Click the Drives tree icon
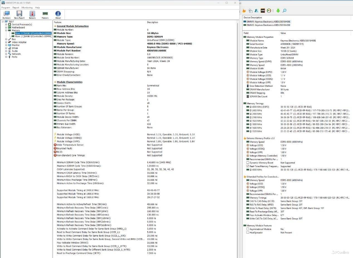Image resolution: width=353 pixels, height=258 pixels. click(9, 48)
